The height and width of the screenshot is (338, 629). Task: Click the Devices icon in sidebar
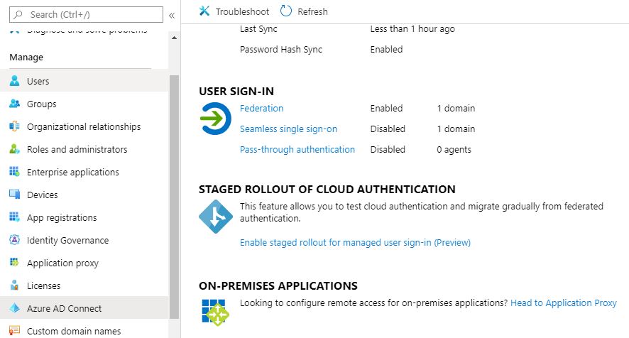(x=14, y=195)
